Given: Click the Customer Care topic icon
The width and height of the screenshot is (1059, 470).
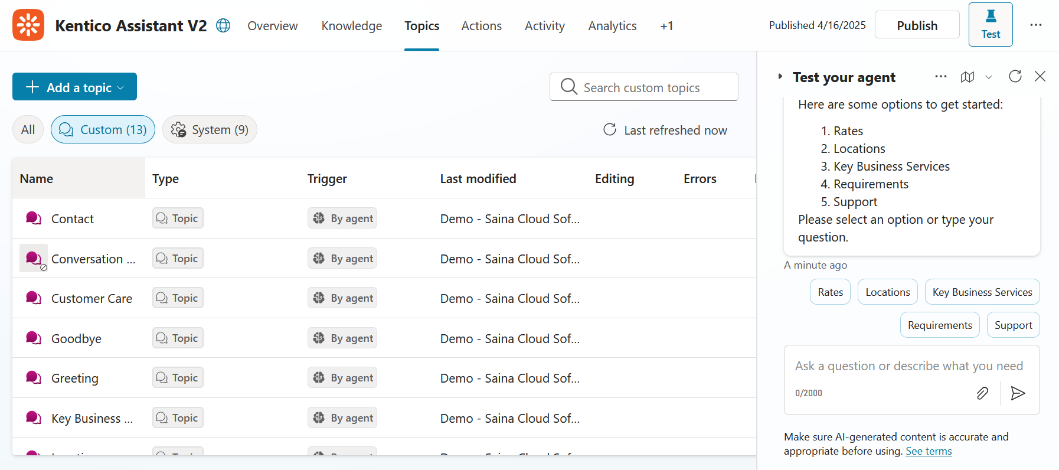Looking at the screenshot, I should 34,298.
